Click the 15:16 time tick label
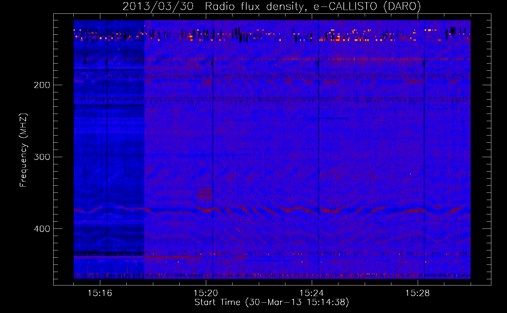507x313 pixels. (100, 293)
